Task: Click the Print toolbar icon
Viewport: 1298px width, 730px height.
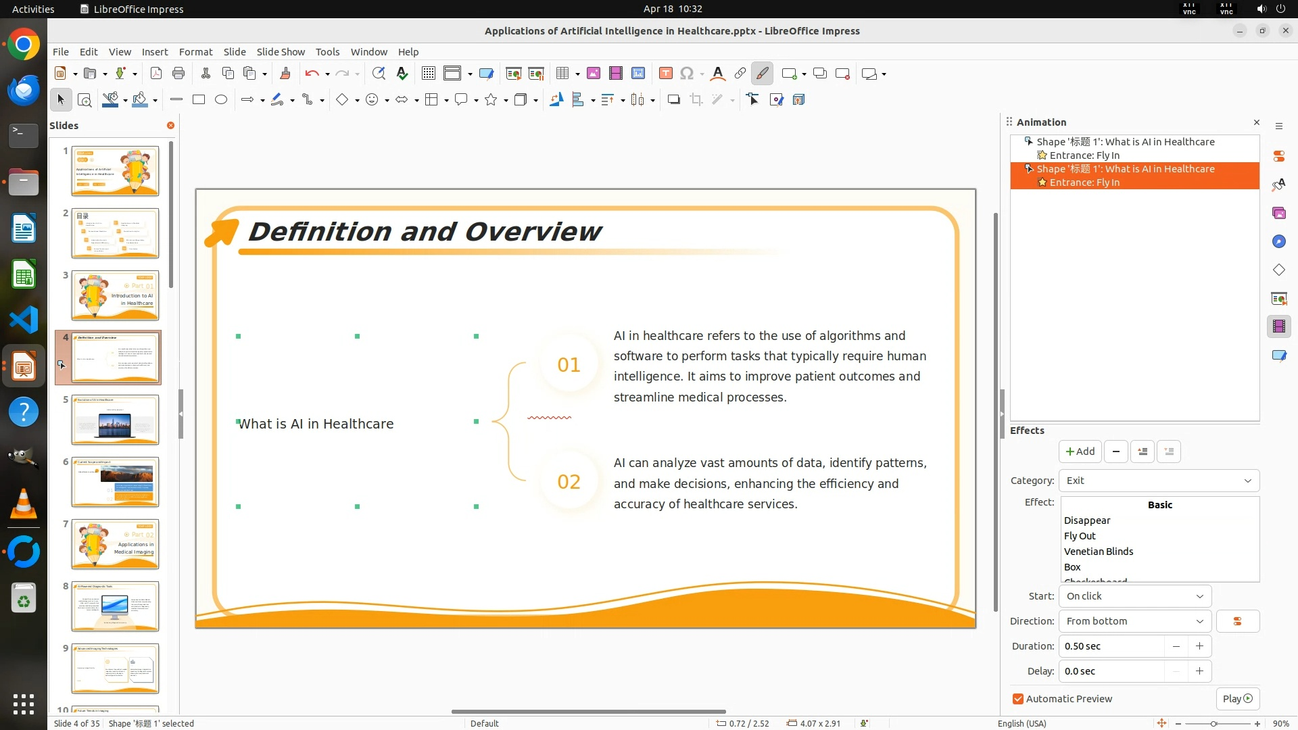Action: (178, 74)
